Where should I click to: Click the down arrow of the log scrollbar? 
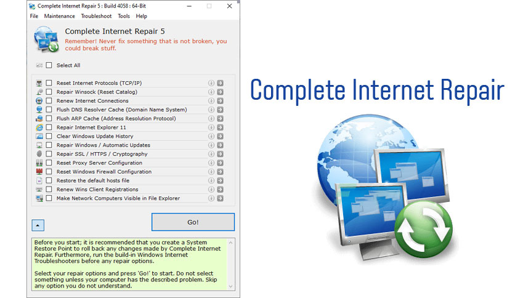click(230, 286)
